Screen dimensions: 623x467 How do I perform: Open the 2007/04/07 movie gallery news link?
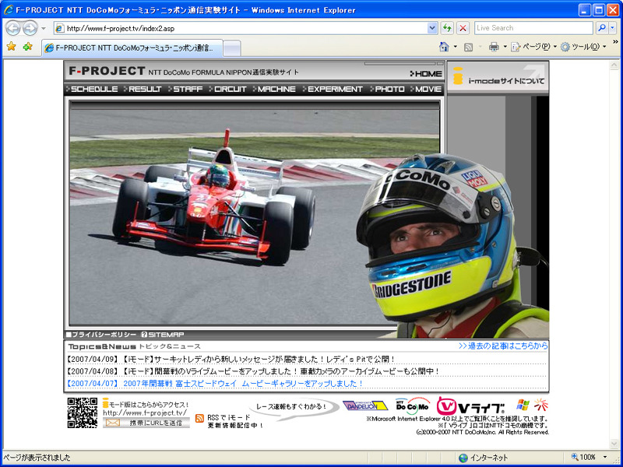[215, 383]
